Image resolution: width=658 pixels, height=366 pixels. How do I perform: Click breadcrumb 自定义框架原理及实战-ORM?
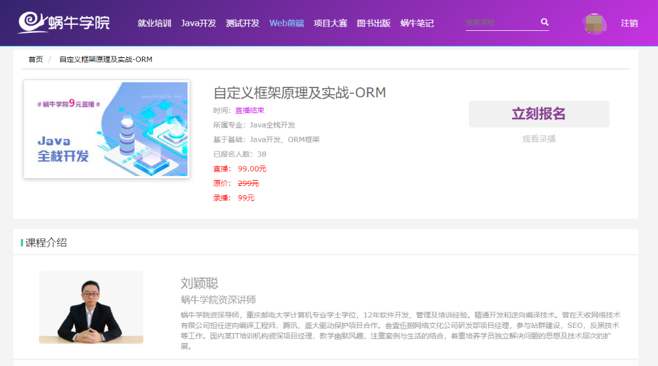[x=106, y=59]
